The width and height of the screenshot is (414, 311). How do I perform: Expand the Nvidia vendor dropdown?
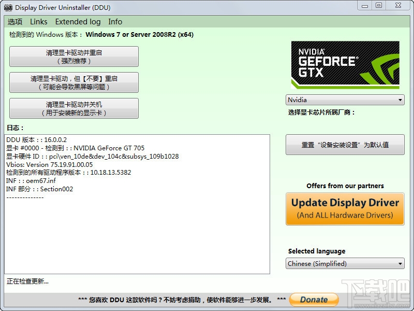pos(345,100)
